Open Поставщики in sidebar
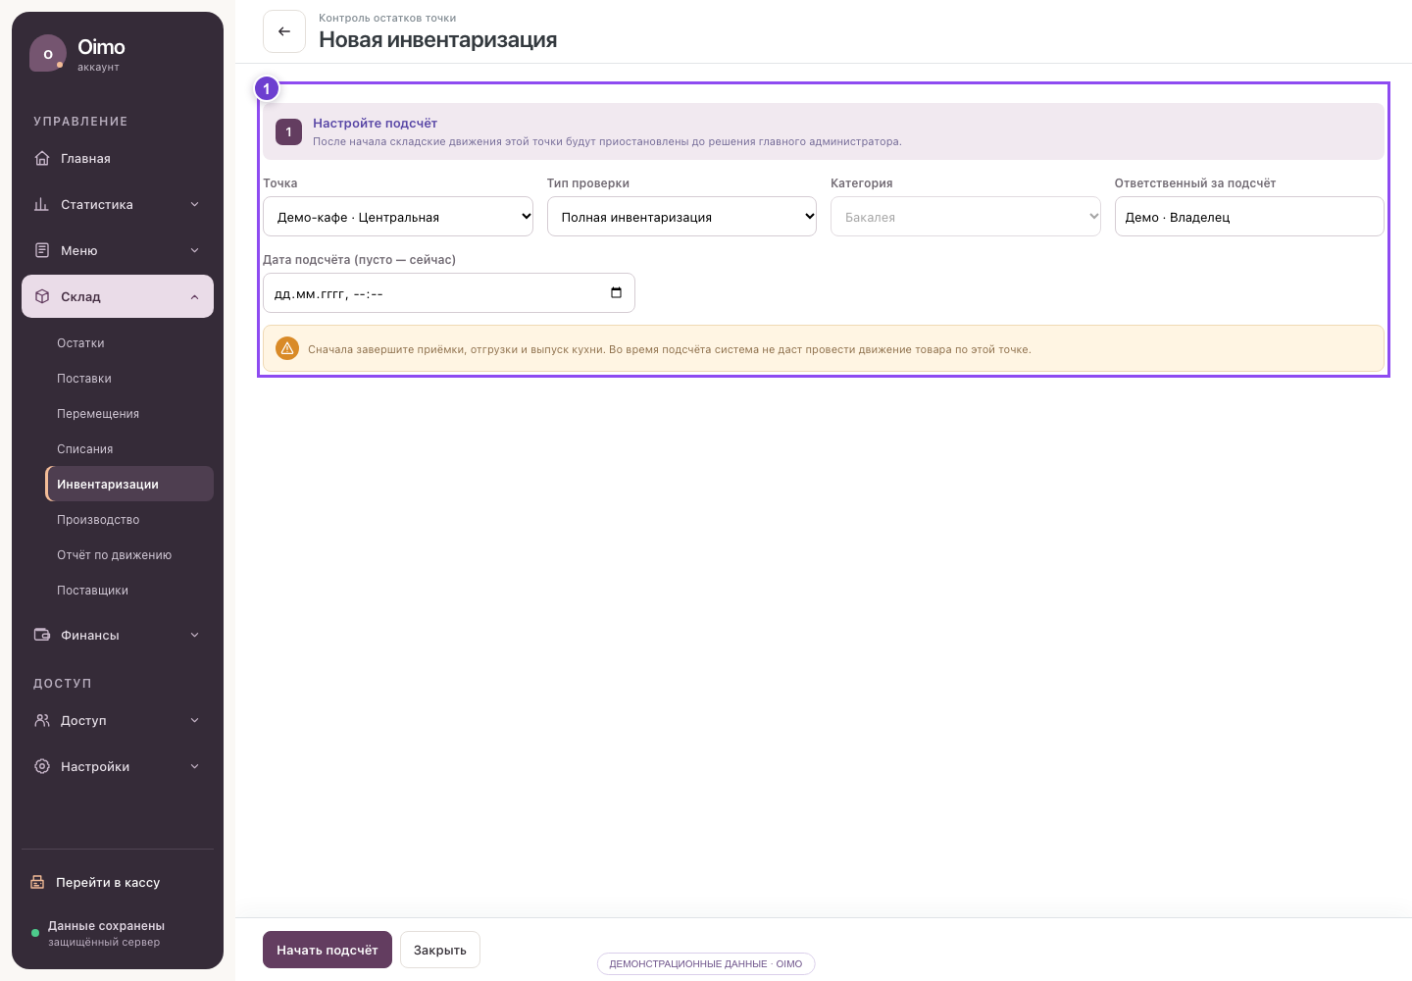This screenshot has width=1412, height=981. pos(129,591)
